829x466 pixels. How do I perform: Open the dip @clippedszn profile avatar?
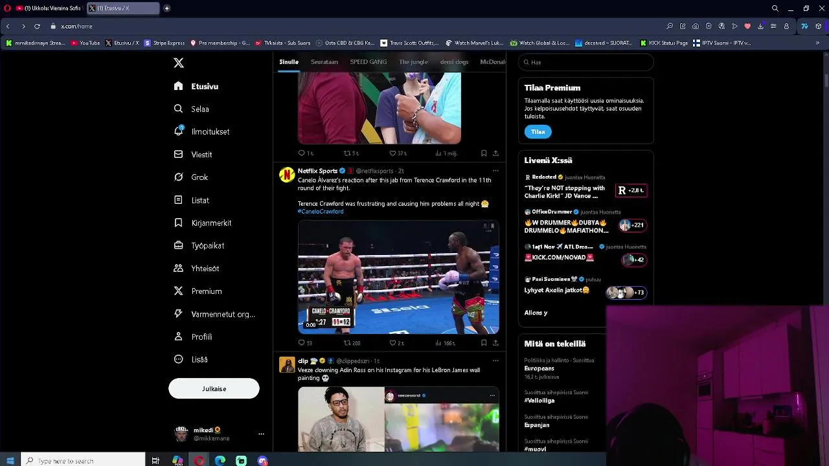pyautogui.click(x=287, y=365)
